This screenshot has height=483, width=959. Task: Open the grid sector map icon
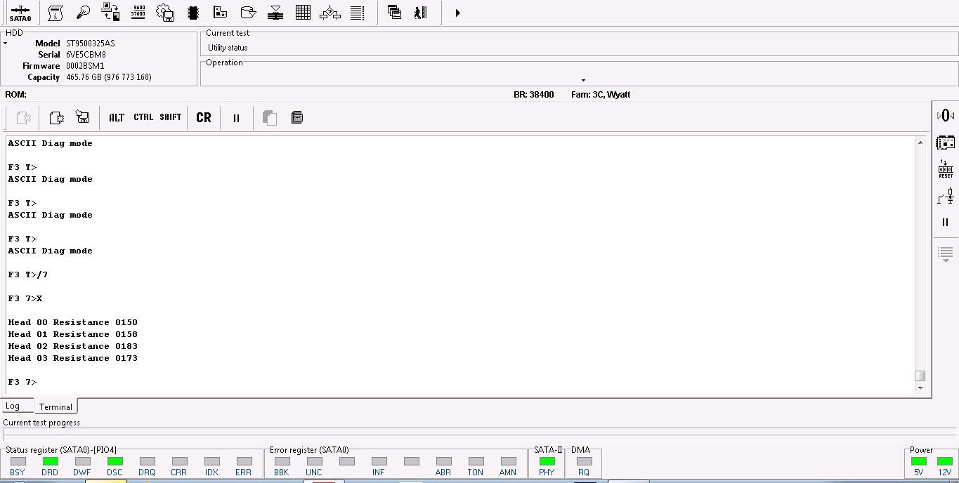click(303, 13)
